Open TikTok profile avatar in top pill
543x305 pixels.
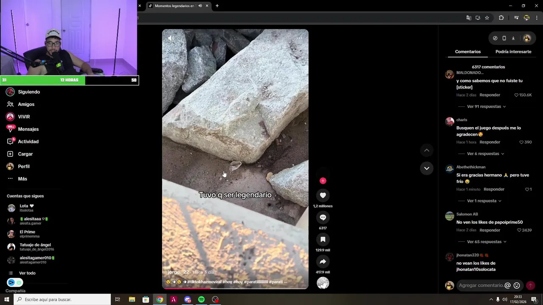pos(527,38)
